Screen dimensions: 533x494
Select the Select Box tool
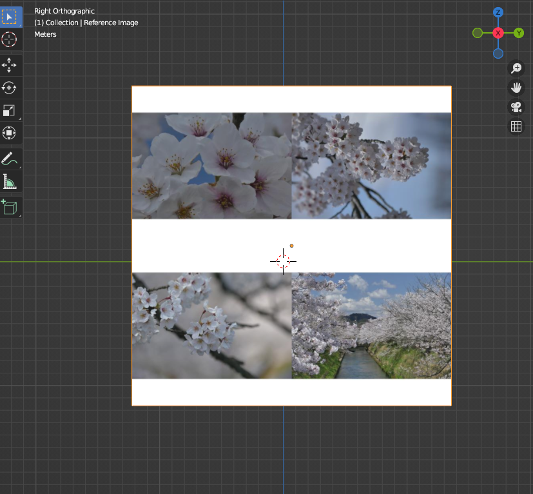(x=10, y=17)
